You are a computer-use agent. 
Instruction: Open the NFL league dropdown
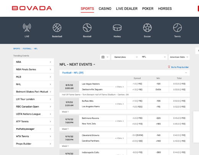(x=154, y=57)
